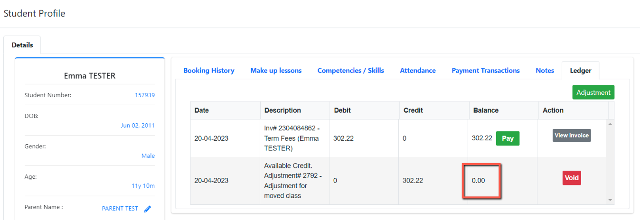Open View Invoice for term fees
Screen dimensions: 640x220
pyautogui.click(x=572, y=136)
